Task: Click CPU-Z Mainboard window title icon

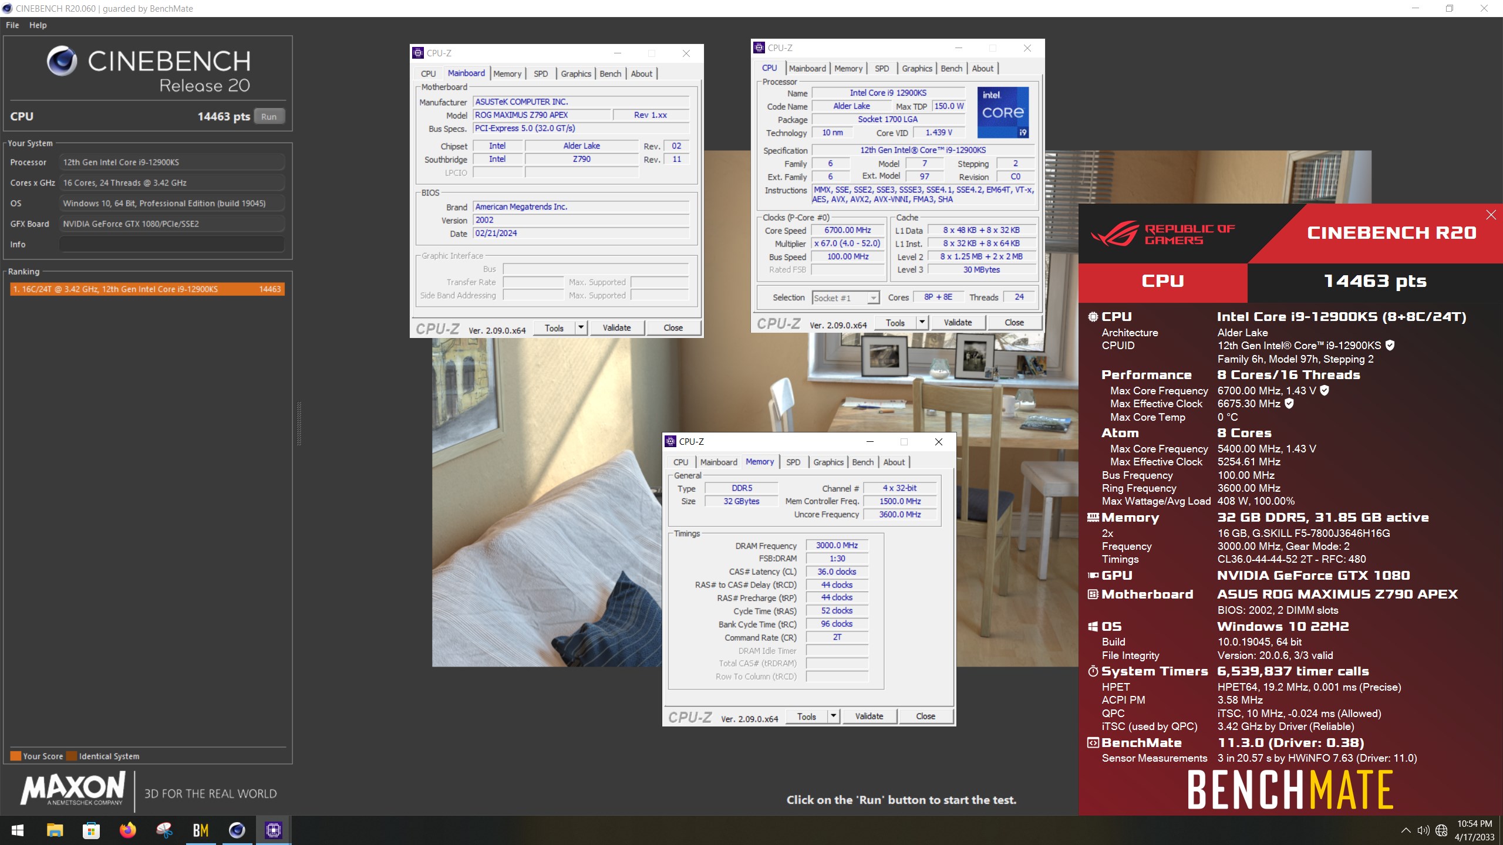Action: point(418,53)
